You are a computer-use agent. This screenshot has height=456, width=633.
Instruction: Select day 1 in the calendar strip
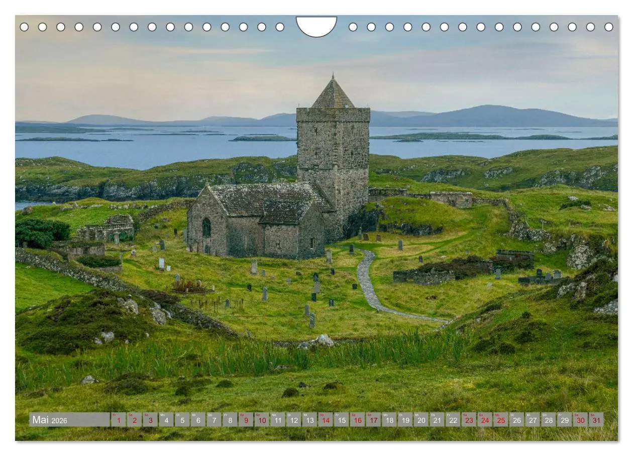coord(118,420)
